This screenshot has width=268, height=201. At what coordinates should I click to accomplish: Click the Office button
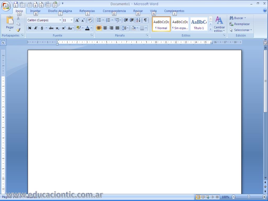pyautogui.click(x=6, y=6)
